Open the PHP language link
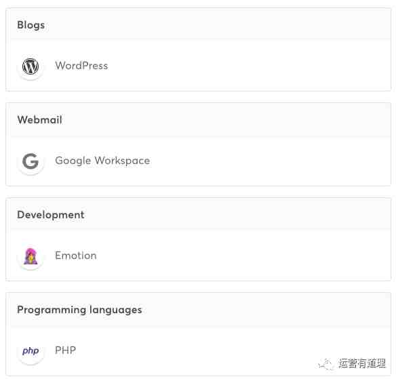 pyautogui.click(x=66, y=350)
